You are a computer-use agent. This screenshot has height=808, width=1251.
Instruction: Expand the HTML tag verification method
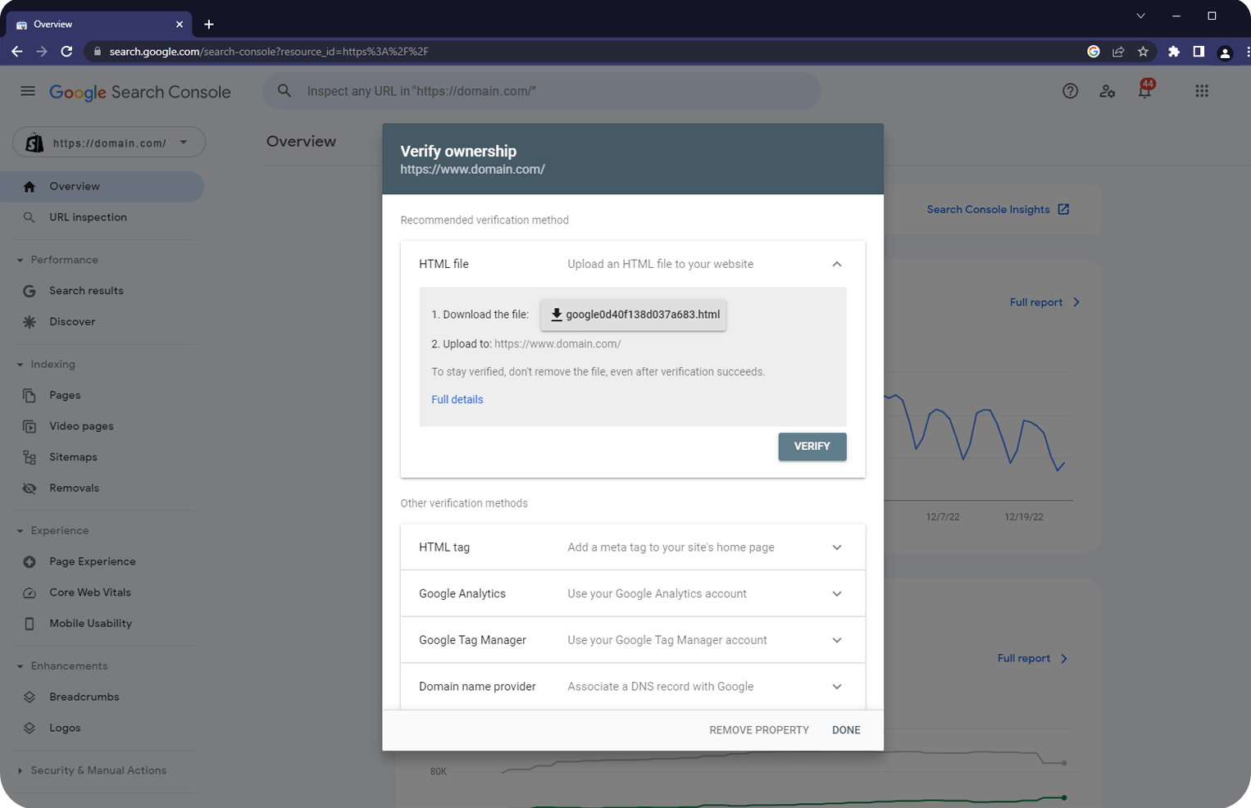(837, 547)
